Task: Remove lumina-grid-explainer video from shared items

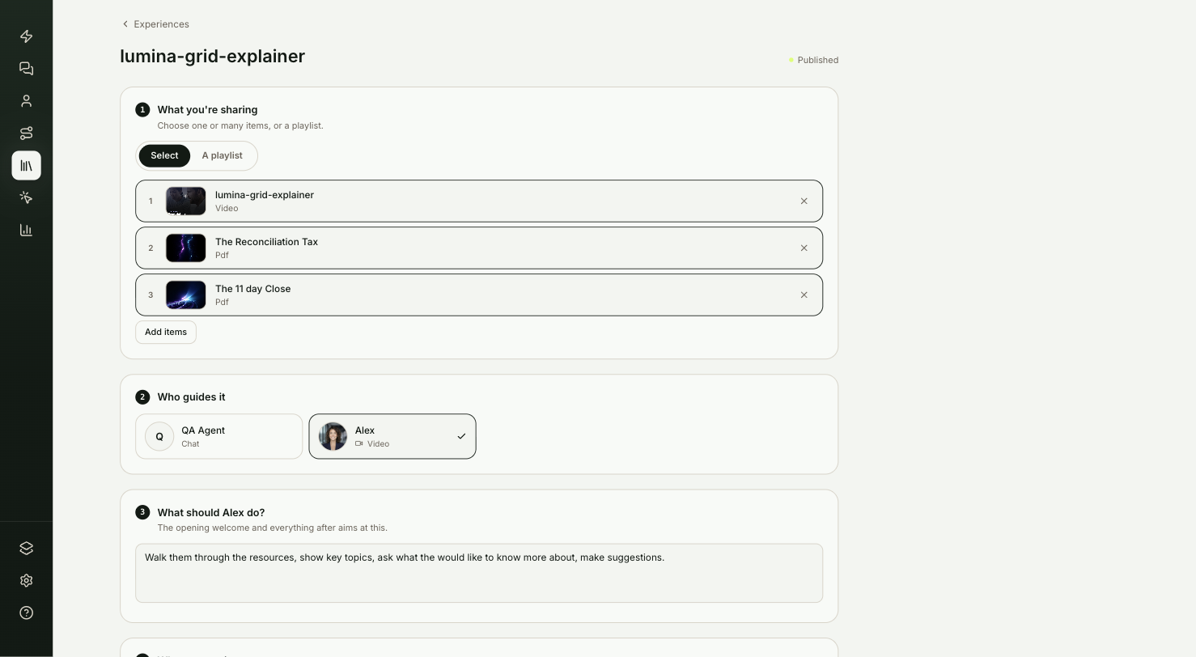Action: tap(804, 201)
